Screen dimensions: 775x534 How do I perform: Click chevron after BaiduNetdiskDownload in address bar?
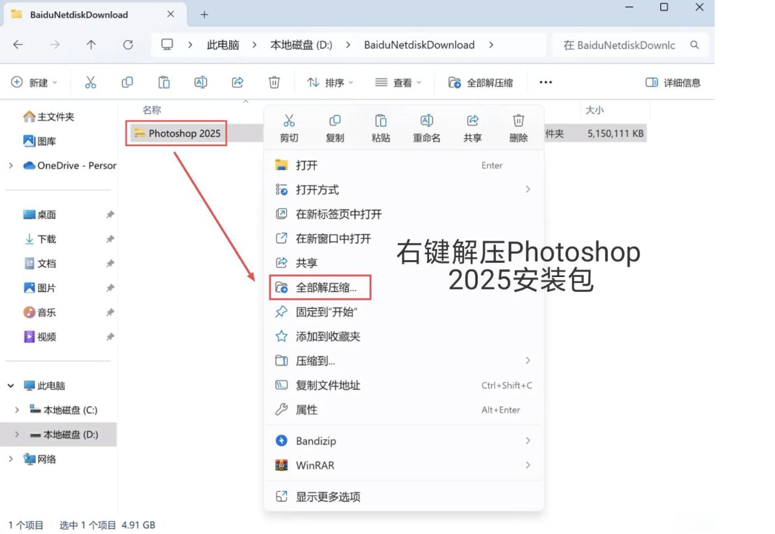[x=491, y=45]
